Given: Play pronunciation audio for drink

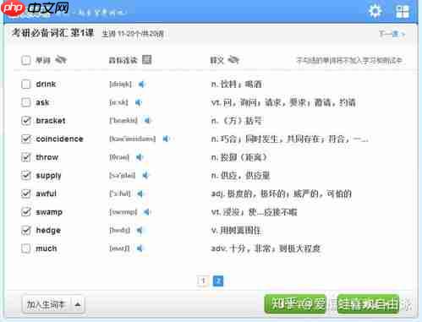Looking at the screenshot, I should [x=141, y=84].
